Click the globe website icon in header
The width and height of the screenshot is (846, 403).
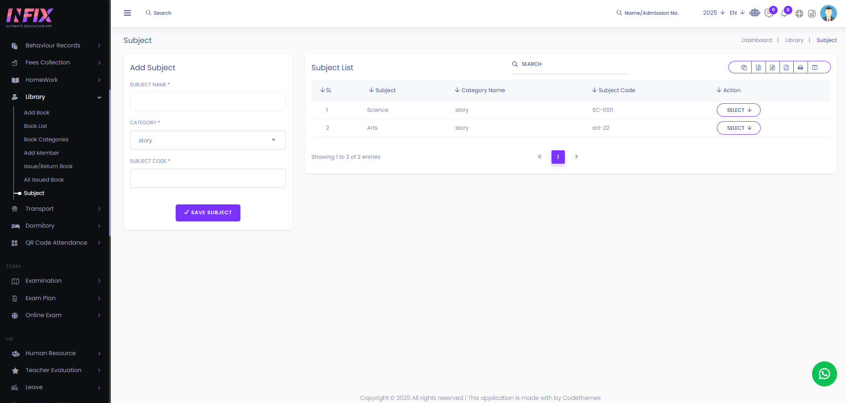(x=800, y=13)
